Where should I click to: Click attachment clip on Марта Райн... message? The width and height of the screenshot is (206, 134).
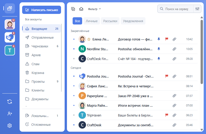(174, 105)
